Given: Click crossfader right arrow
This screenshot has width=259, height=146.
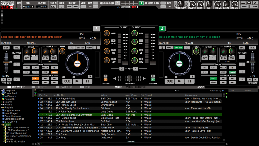Looking at the screenshot, I should [x=144, y=79].
